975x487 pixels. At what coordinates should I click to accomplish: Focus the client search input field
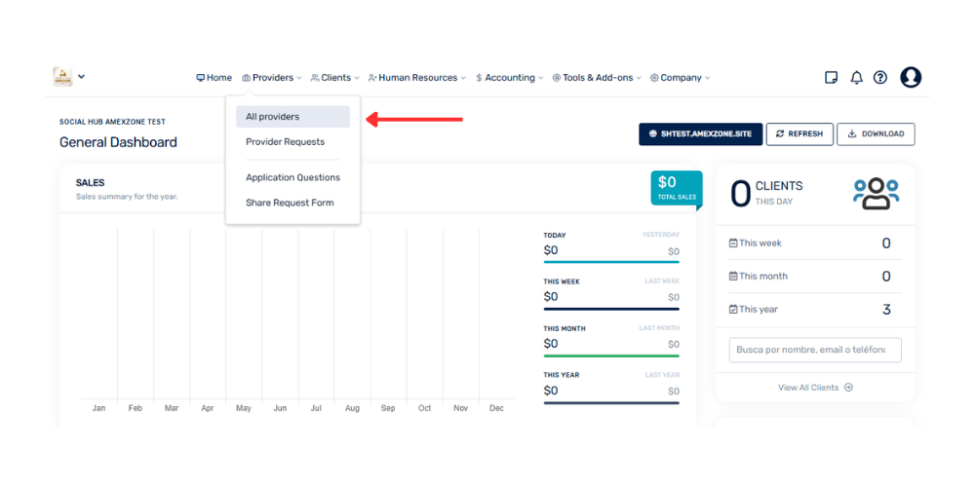click(x=815, y=350)
